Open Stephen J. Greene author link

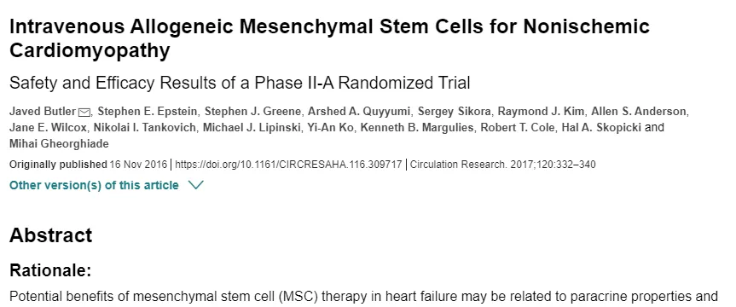253,112
